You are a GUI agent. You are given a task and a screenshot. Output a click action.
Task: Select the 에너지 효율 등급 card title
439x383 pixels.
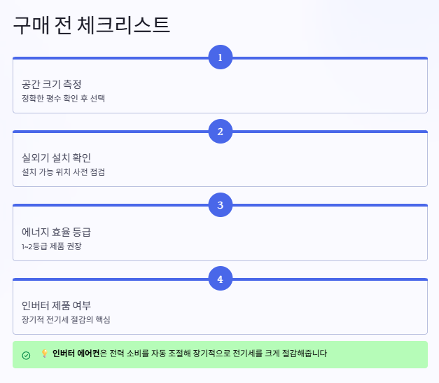tap(56, 232)
